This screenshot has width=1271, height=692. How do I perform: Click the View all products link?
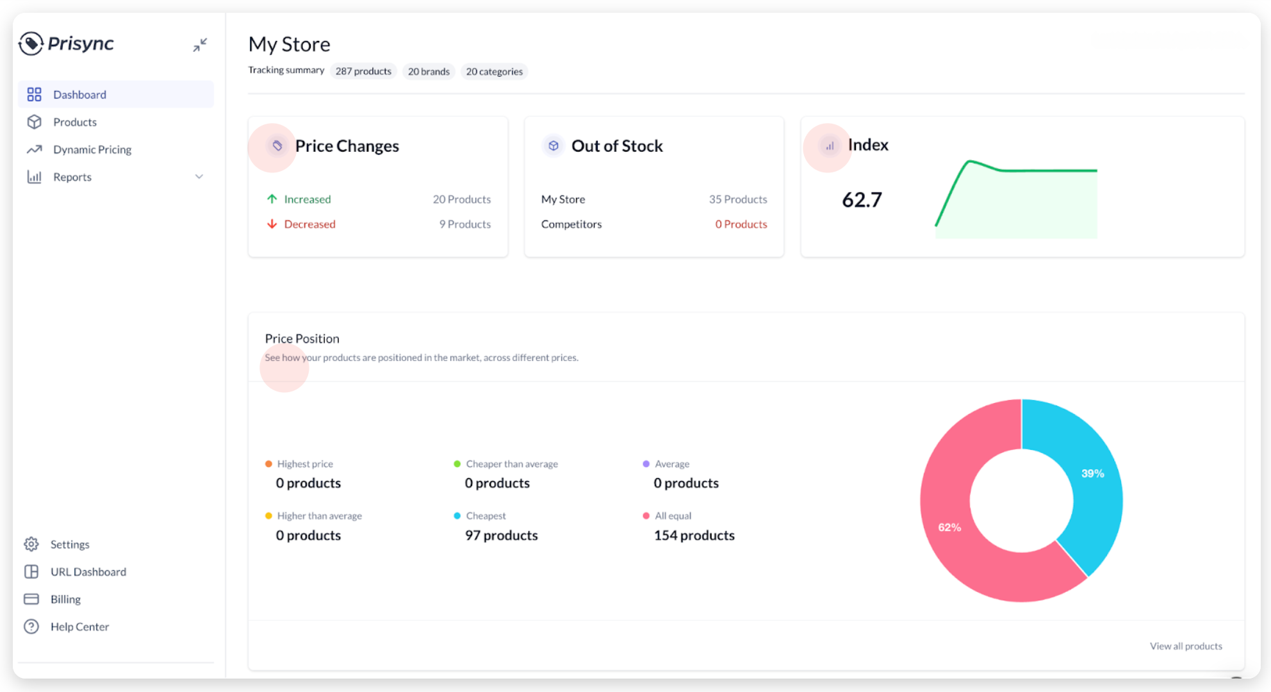[1186, 646]
